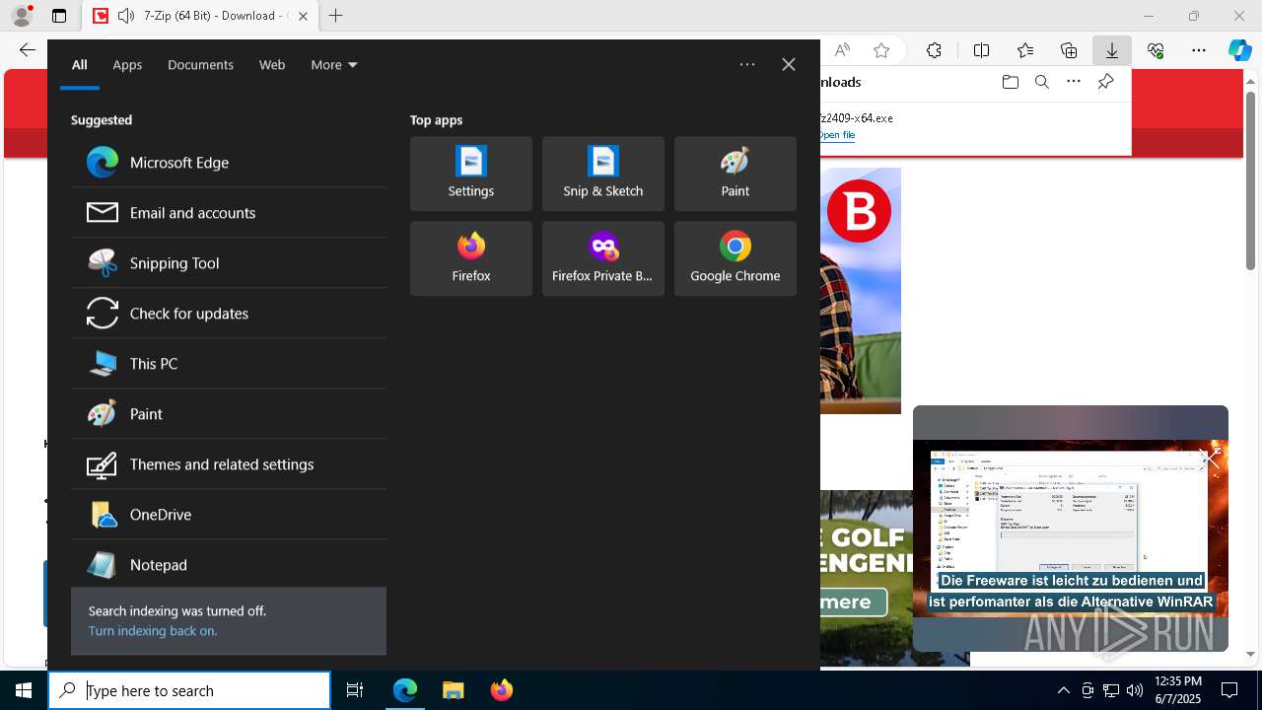Click the Bitdefender ad banner
The width and height of the screenshot is (1262, 710).
[861, 291]
